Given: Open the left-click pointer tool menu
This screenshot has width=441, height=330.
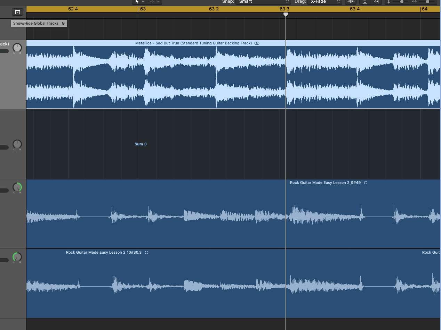Looking at the screenshot, I should coord(139,2).
